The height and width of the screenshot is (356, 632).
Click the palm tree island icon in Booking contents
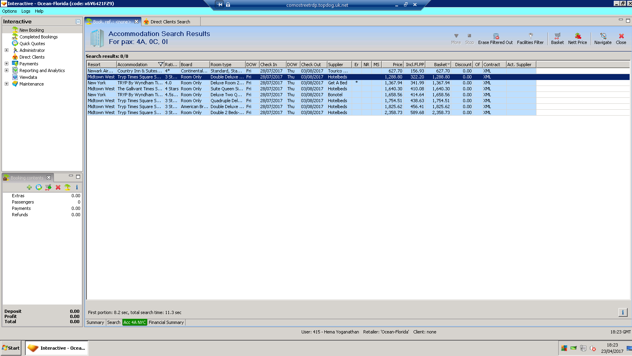tap(67, 187)
